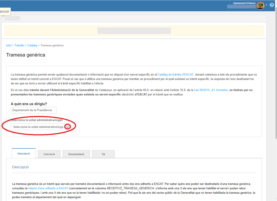Image resolution: width=277 pixels, height=201 pixels.
Task: Click the Ajuntament d'Abrera account name
Action: pyautogui.click(x=244, y=3)
